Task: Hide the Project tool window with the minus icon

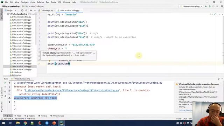Action: [35, 10]
